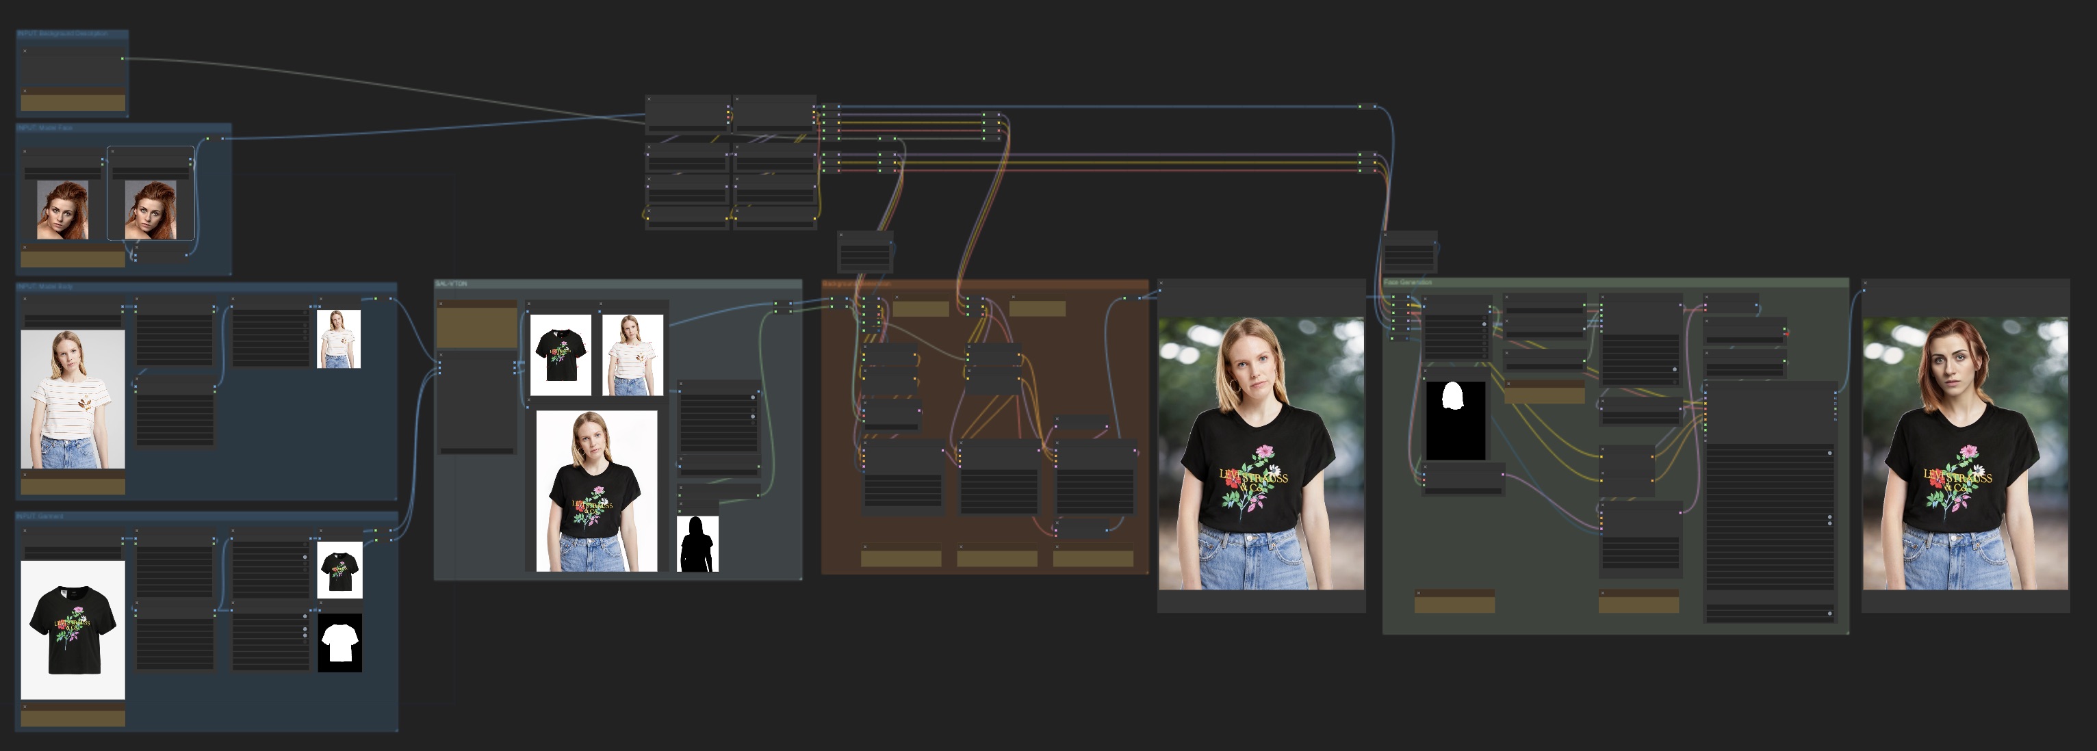Select the large black floral t-shirt input image

click(73, 629)
